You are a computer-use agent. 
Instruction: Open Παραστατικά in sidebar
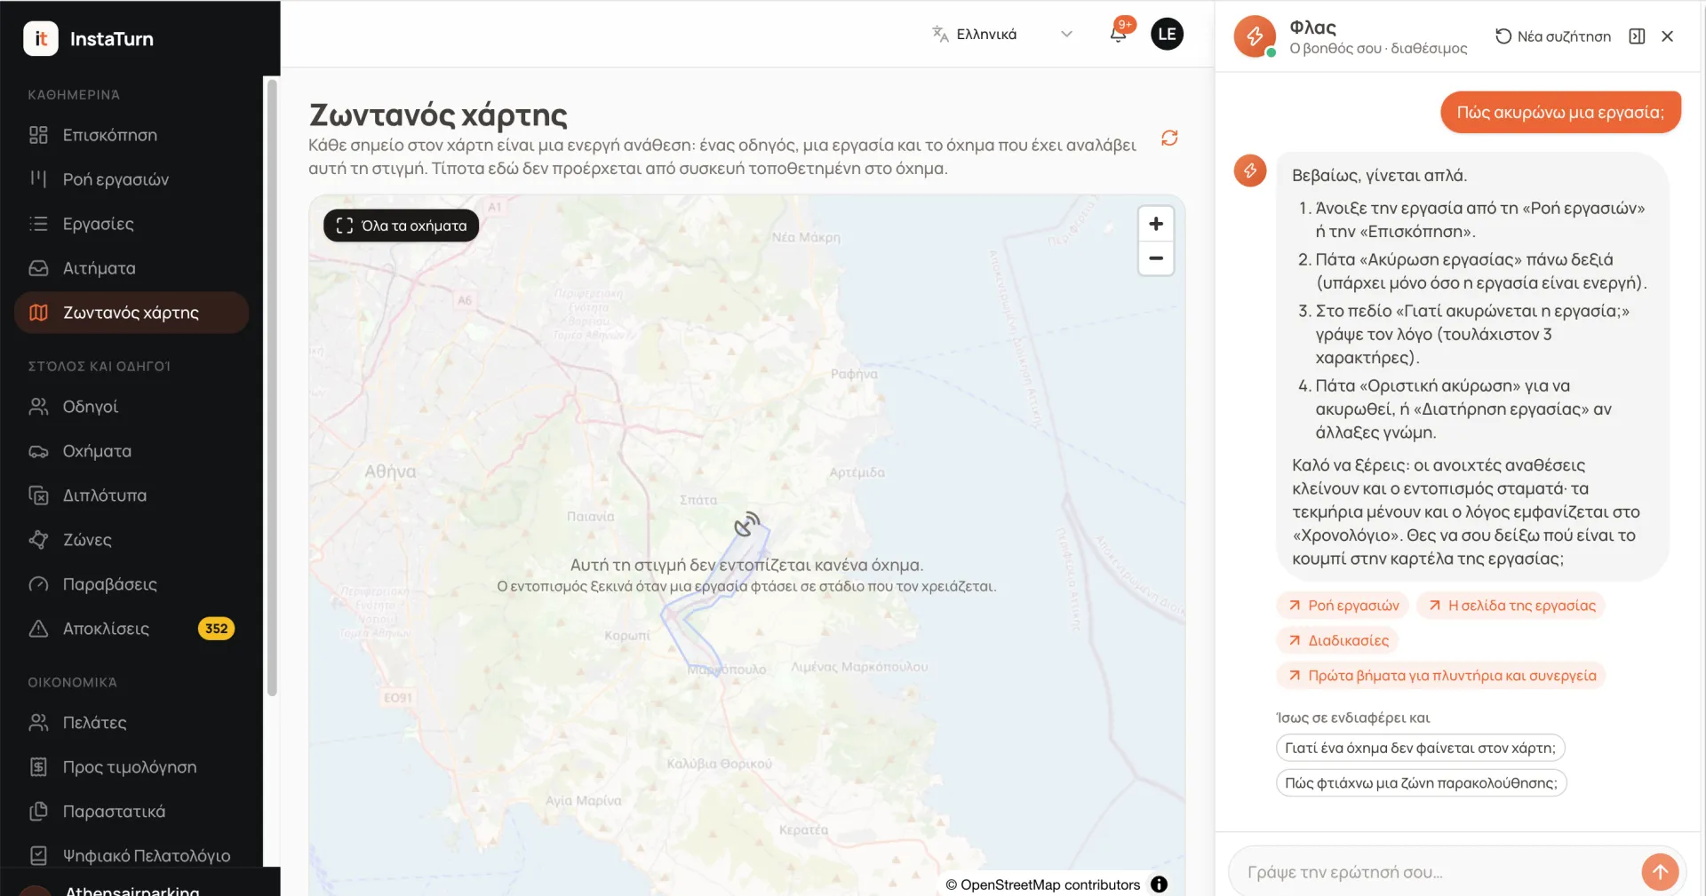[x=132, y=812]
